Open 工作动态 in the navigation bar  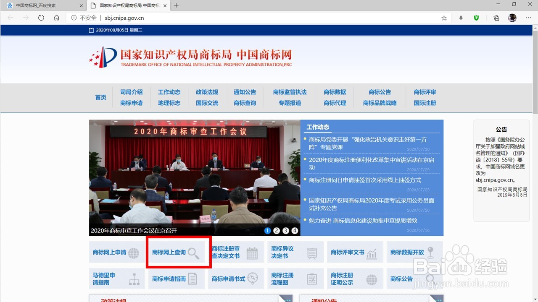(169, 92)
